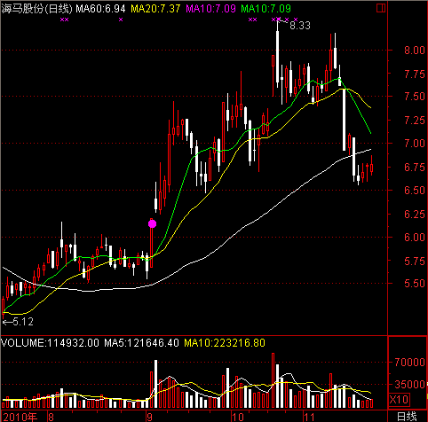Viewport: 428px width, 422px height.
Task: Click the yellow MA20:7.37 indicator label
Action: click(155, 9)
